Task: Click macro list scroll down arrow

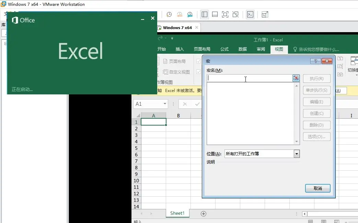Action: (x=297, y=142)
